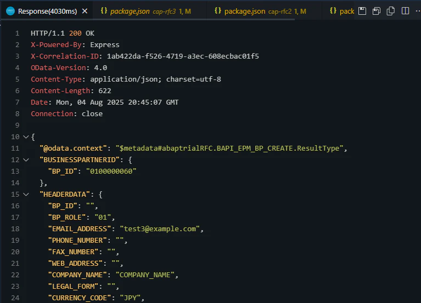Collapse the BUSINESSPARTNERID object fold arrow
421x303 pixels.
pyautogui.click(x=26, y=160)
